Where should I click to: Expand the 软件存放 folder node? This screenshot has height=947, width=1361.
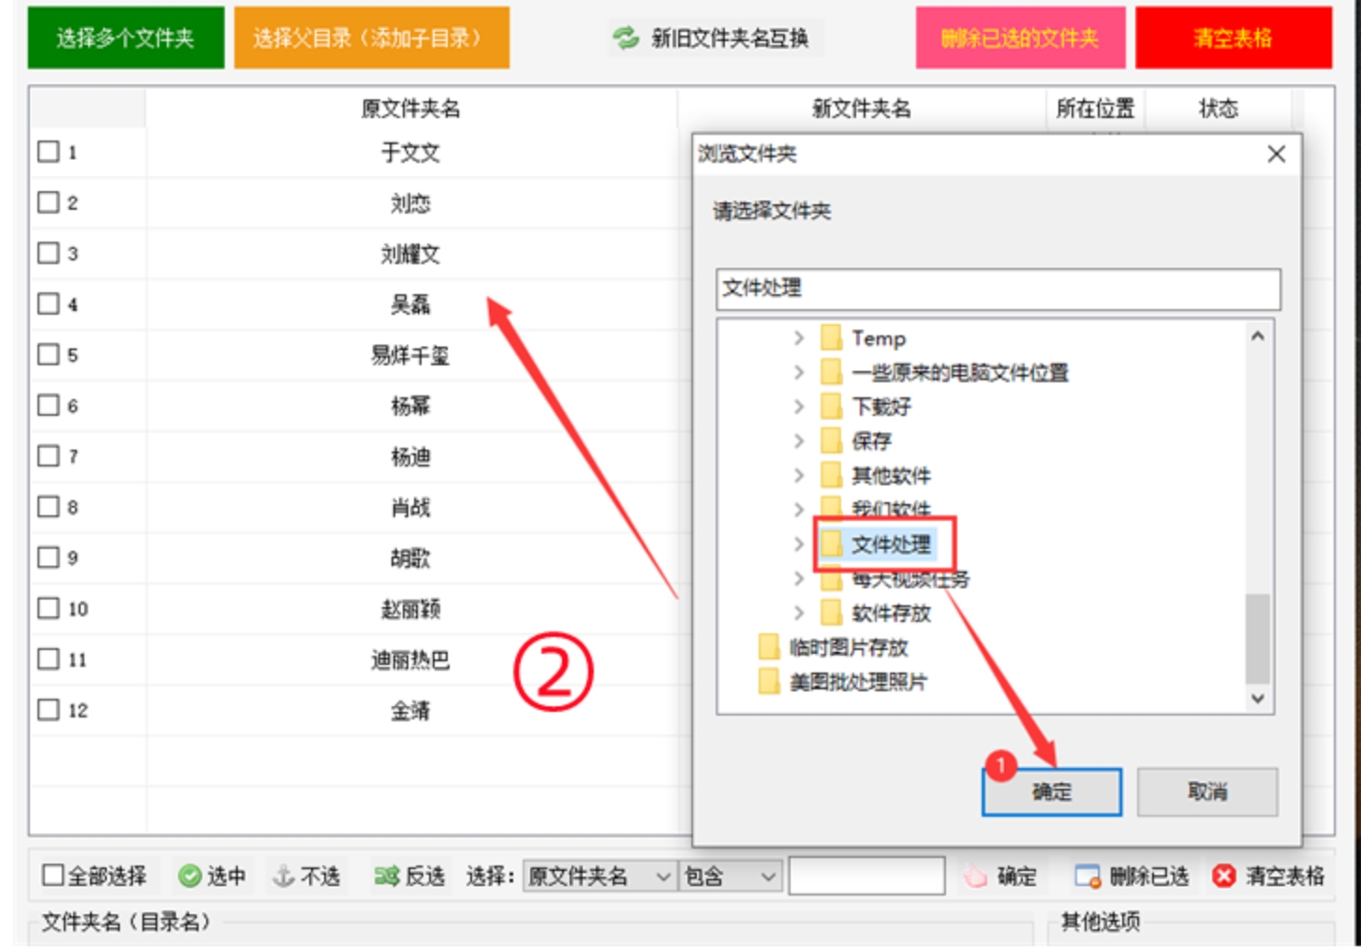click(x=799, y=613)
